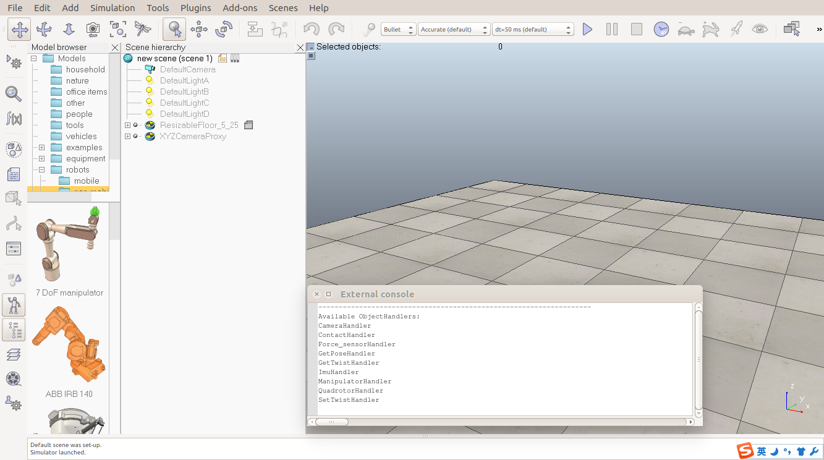The image size is (824, 460).
Task: Toggle path edit mode sidebar icon
Action: [14, 224]
